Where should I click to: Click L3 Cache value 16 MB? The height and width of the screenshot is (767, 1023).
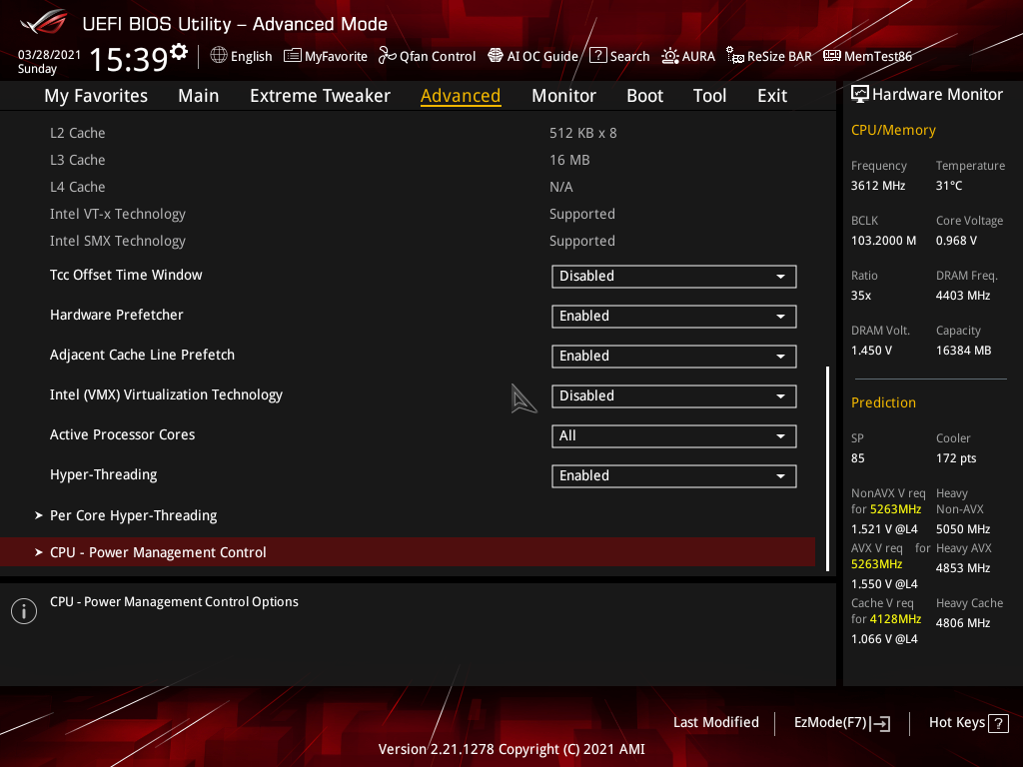pos(568,160)
